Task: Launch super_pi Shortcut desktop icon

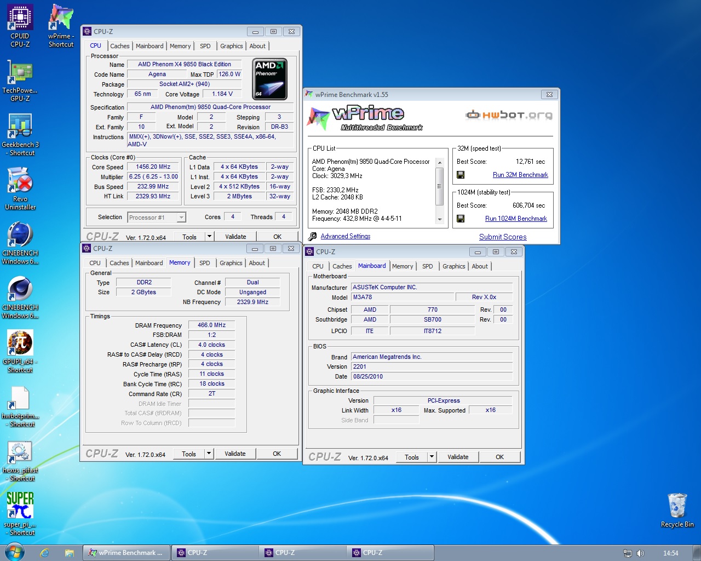Action: (x=20, y=514)
